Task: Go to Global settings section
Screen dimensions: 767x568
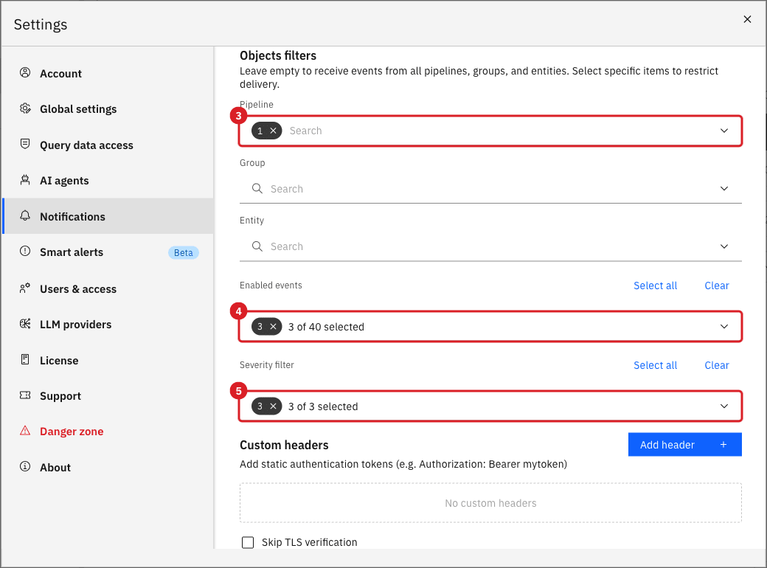Action: click(108, 109)
